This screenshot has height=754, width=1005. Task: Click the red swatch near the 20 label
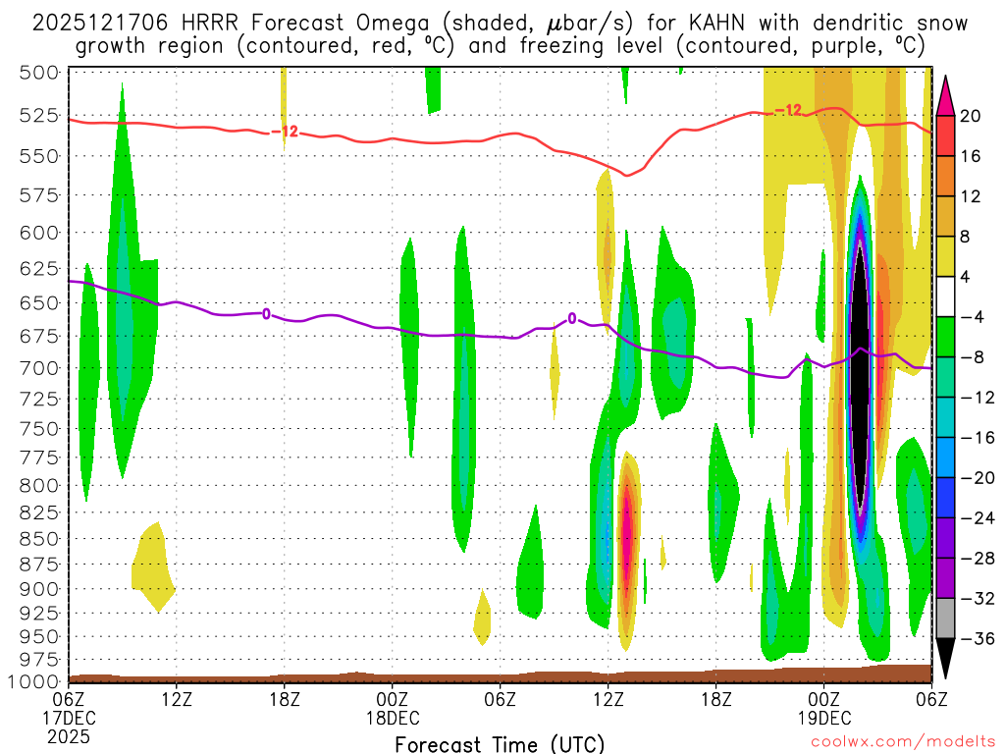coord(945,135)
